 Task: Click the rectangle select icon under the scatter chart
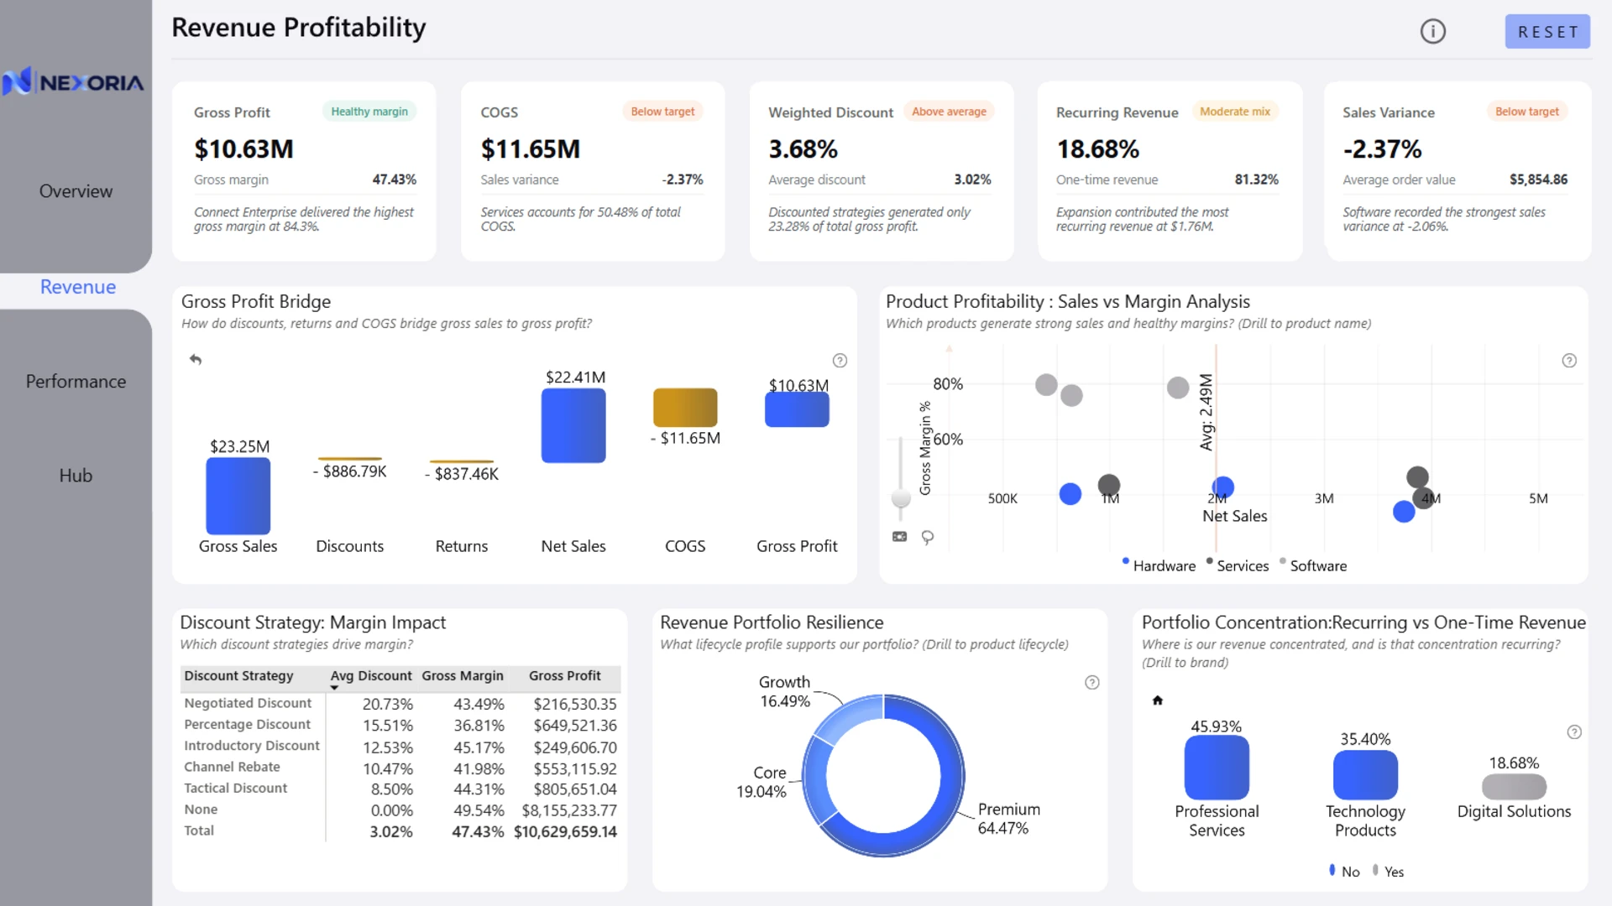[899, 537]
